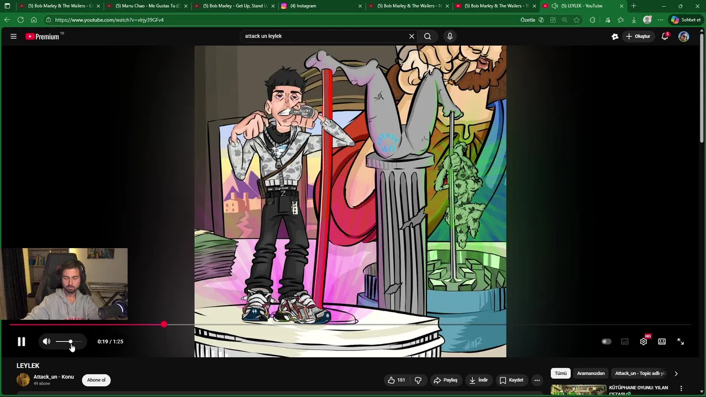Switch to the Instagram tab
The image size is (706, 397).
[321, 6]
